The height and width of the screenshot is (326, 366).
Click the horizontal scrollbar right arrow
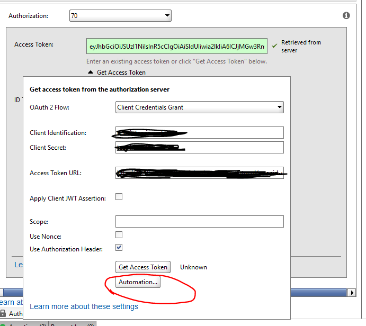[x=351, y=293]
